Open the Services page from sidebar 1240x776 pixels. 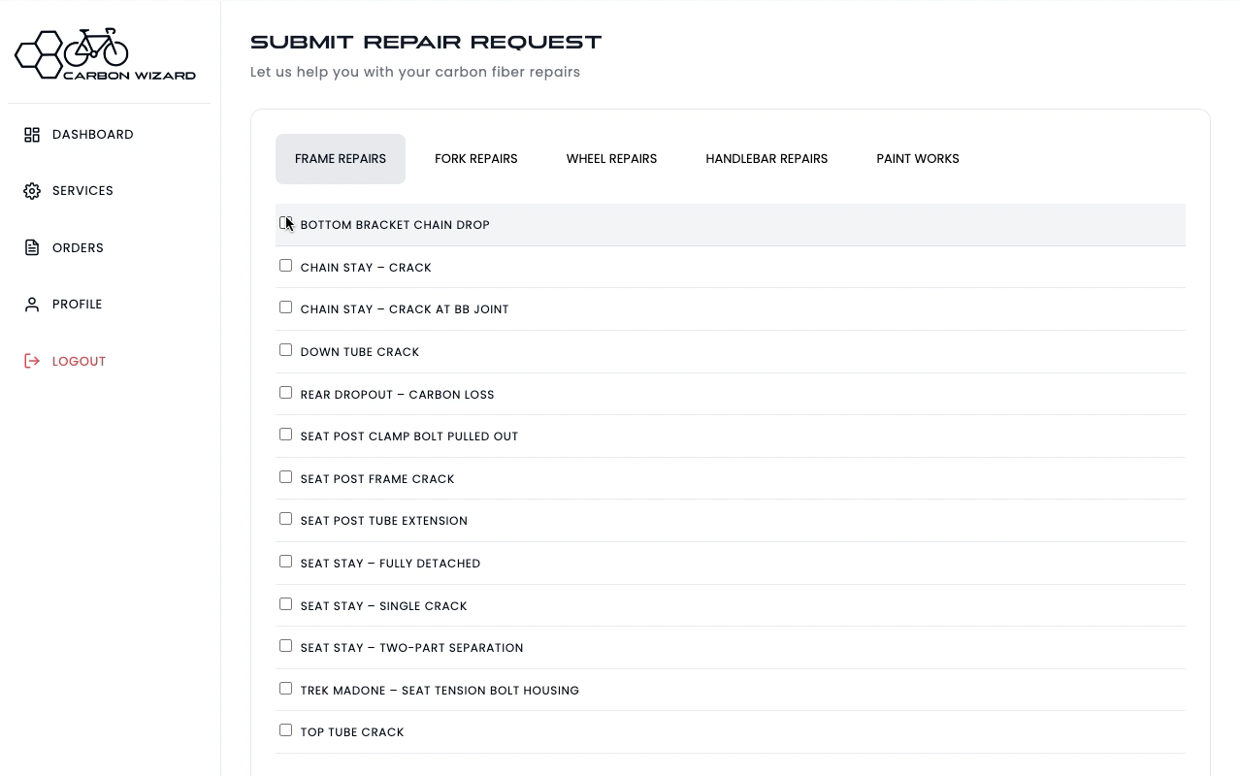82,191
